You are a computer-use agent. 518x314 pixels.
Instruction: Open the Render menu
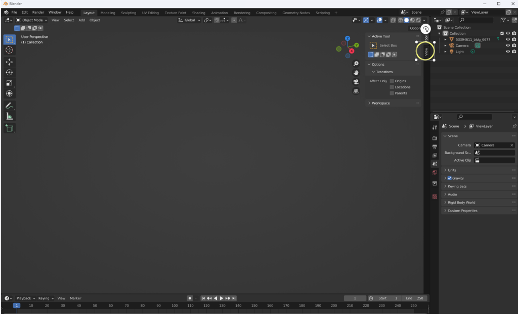[38, 12]
